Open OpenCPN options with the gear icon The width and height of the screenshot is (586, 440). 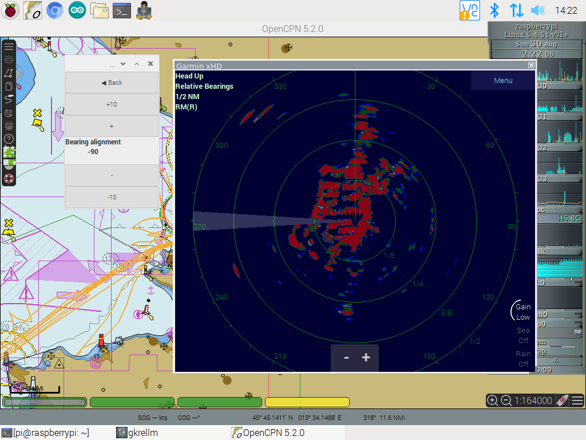click(x=8, y=60)
